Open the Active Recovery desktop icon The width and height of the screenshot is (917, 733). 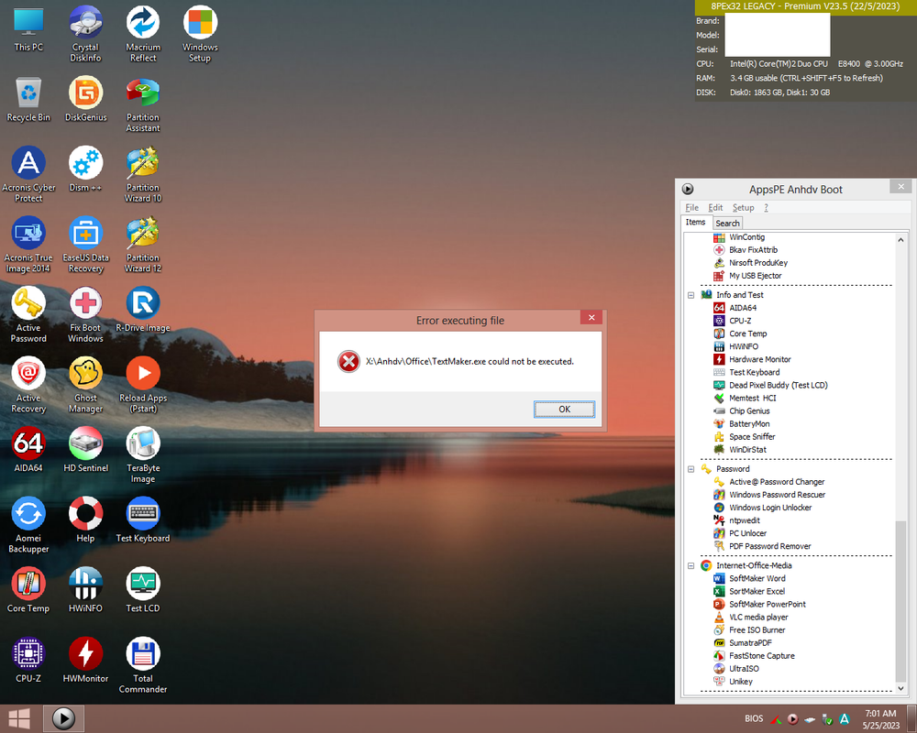(28, 385)
